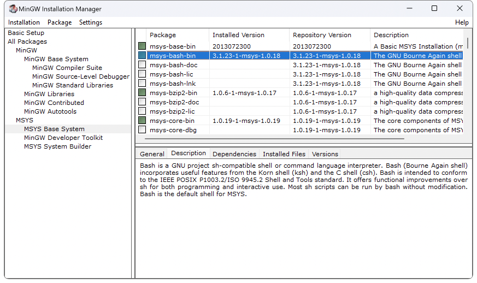
Task: Click the Package column header
Action: 163,35
